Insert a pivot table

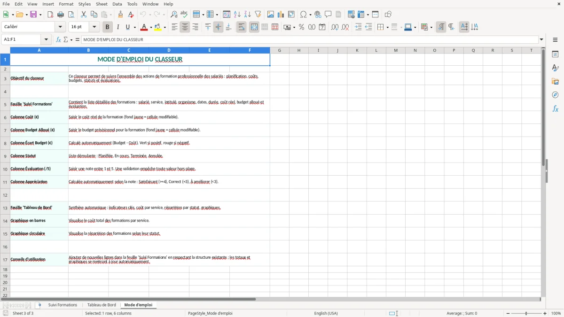click(x=291, y=15)
